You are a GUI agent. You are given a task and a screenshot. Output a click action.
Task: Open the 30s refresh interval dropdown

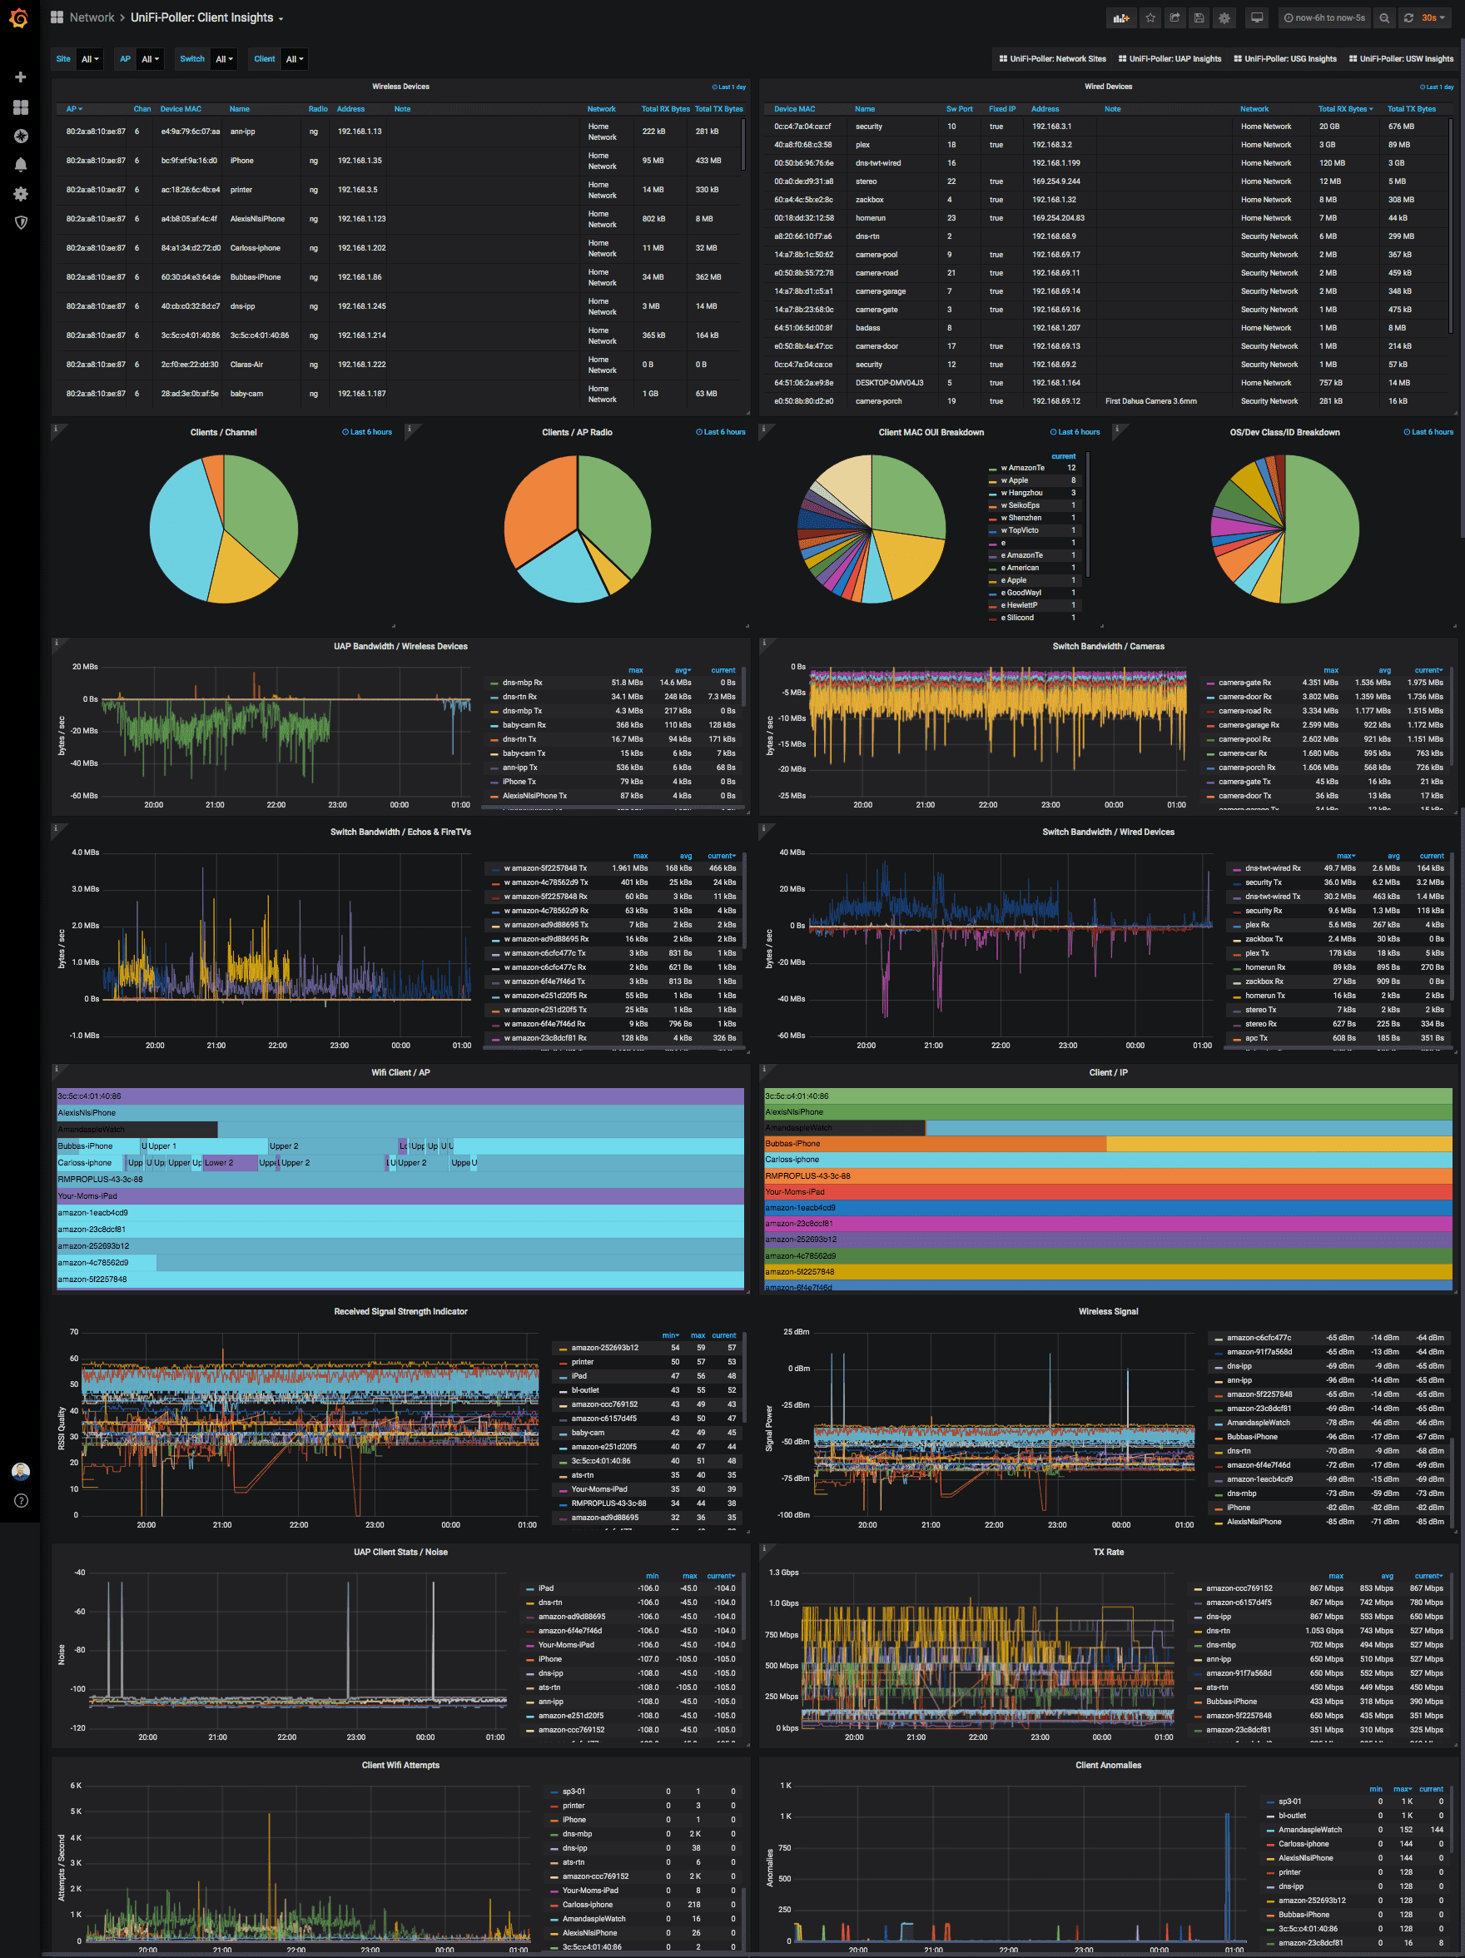coord(1433,17)
